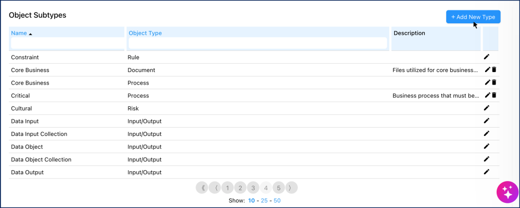This screenshot has height=208, width=520.
Task: Click 'Files utilized for core business' description
Action: coord(435,70)
